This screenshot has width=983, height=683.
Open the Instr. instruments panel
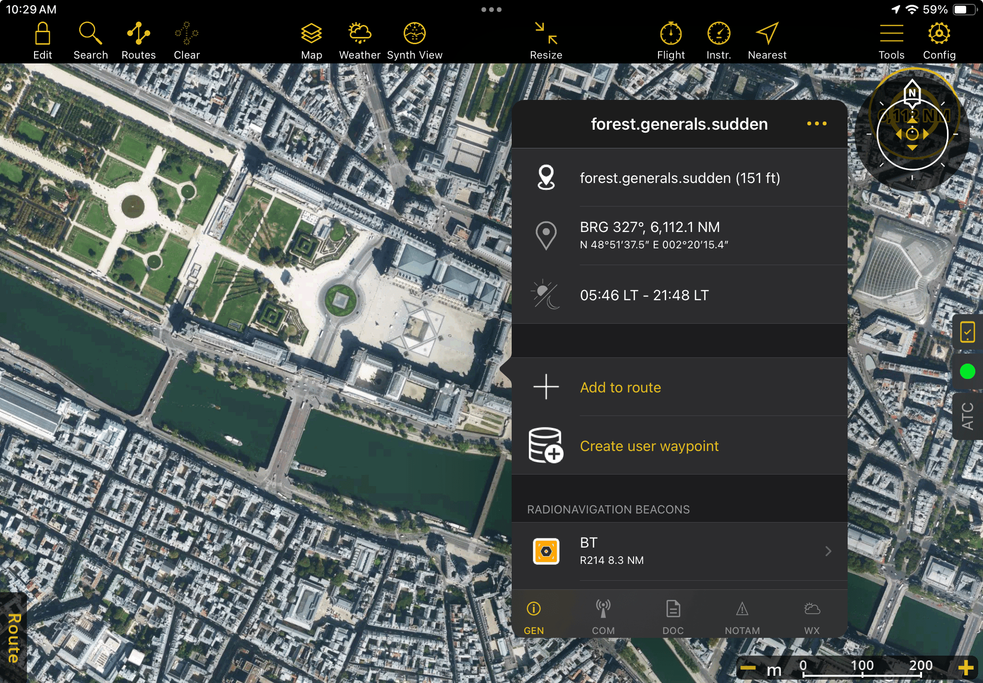point(719,41)
